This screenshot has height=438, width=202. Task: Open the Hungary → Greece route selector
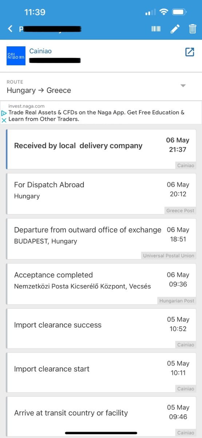point(101,87)
